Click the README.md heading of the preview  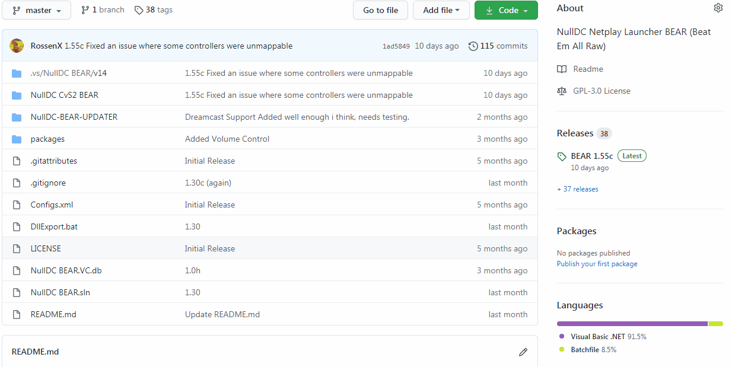35,352
